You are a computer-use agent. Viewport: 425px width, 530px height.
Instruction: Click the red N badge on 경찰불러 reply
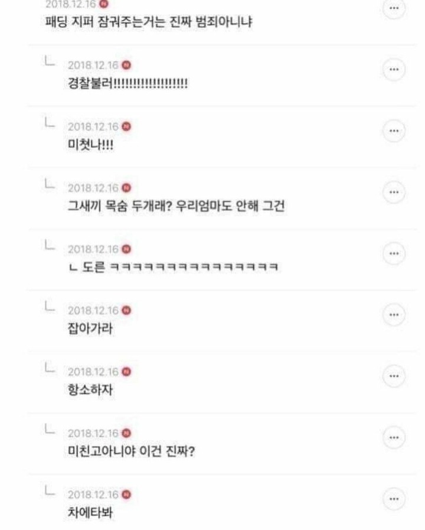coord(126,65)
